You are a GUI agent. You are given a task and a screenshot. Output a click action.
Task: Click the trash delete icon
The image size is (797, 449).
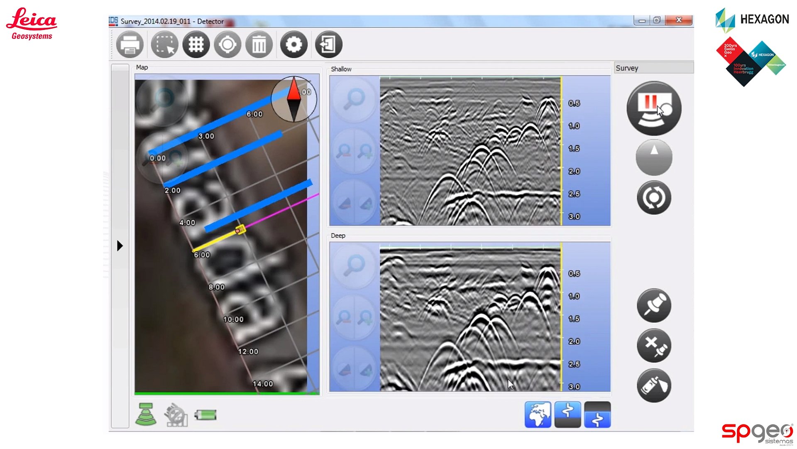click(259, 44)
